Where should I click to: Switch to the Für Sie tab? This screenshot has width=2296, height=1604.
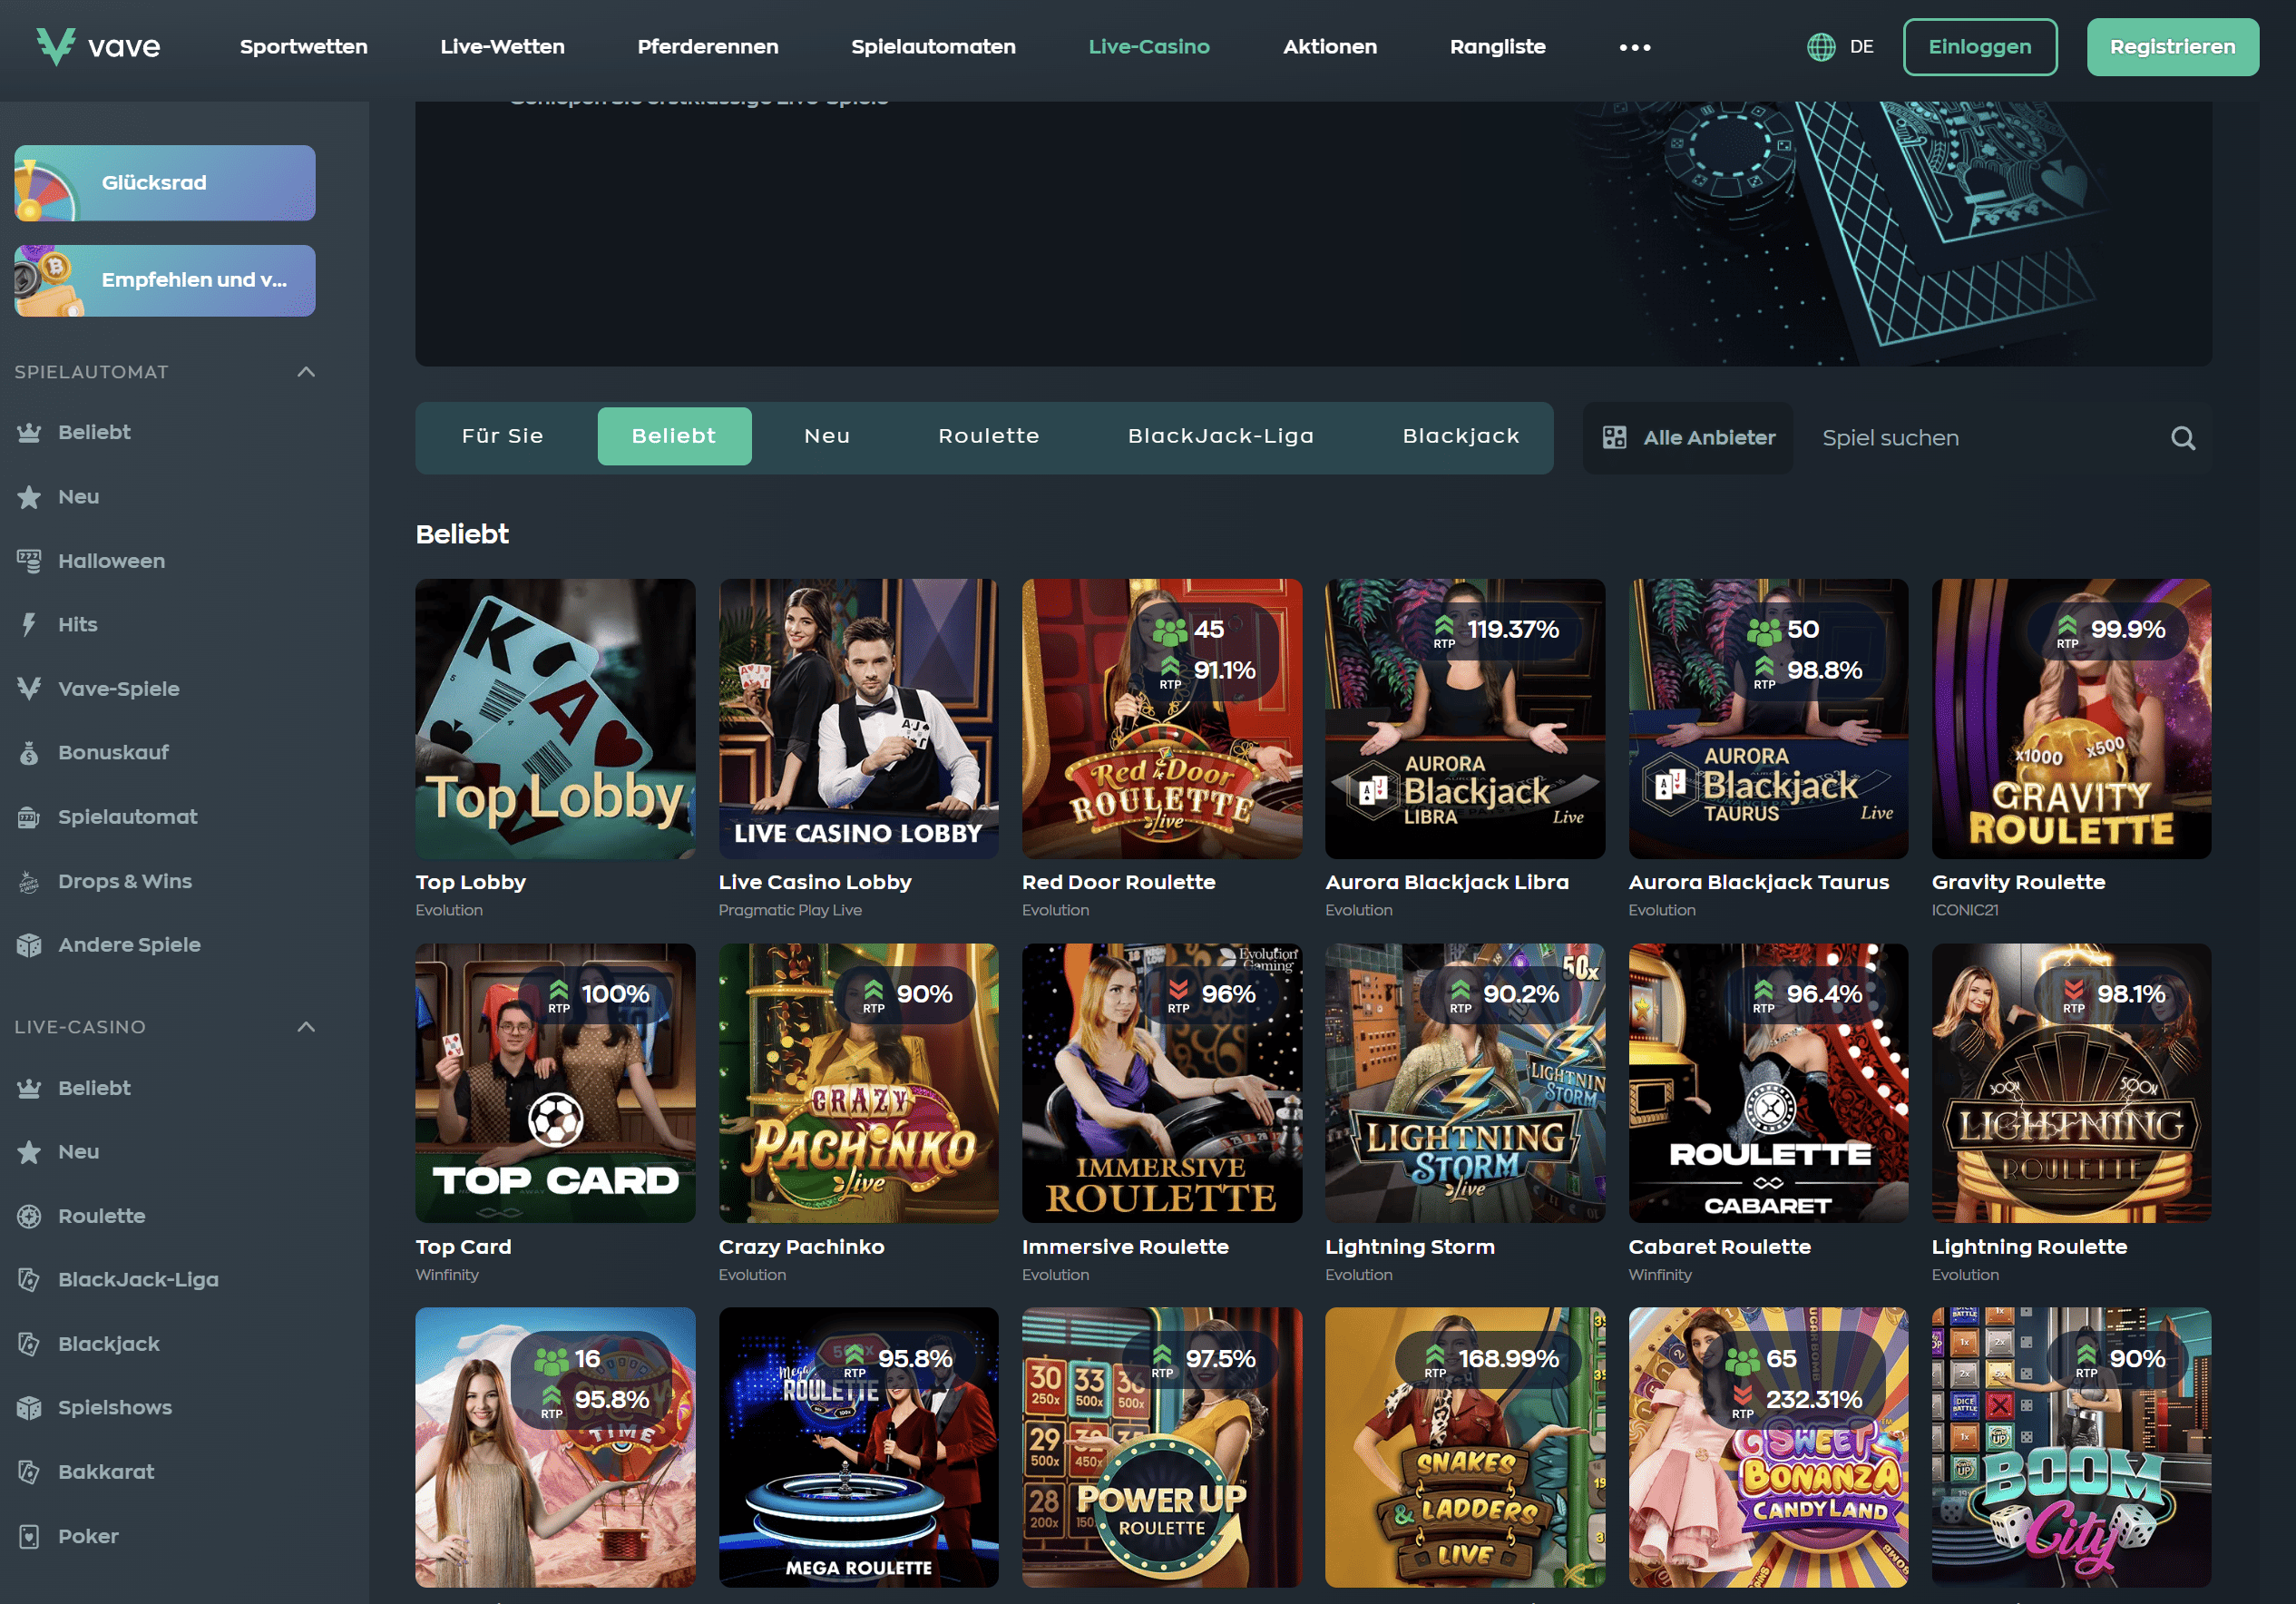click(503, 436)
